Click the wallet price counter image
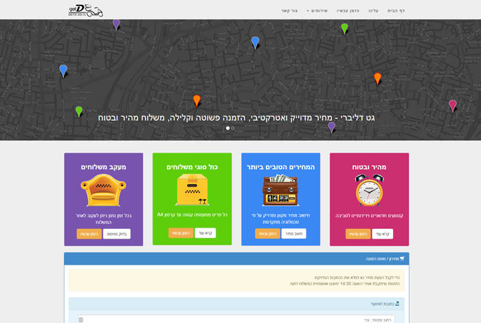This screenshot has height=323, width=481. pos(280,190)
